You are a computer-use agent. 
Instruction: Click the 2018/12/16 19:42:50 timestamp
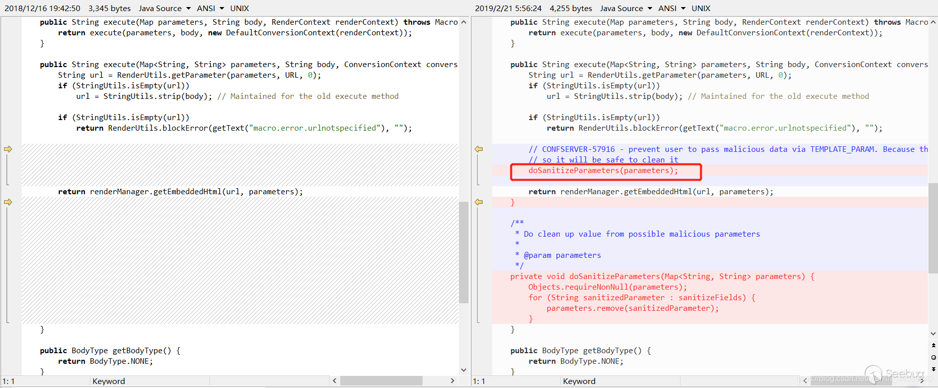click(42, 8)
